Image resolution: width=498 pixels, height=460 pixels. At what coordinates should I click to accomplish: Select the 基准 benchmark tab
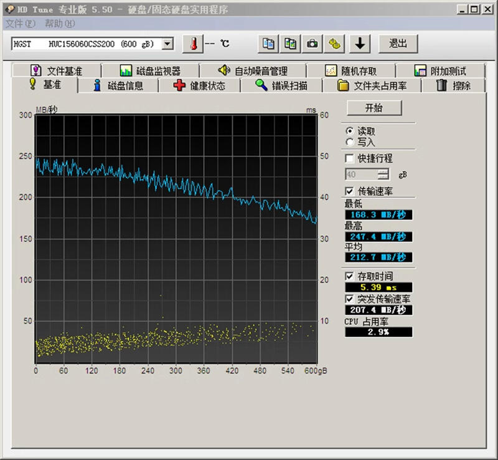[45, 84]
